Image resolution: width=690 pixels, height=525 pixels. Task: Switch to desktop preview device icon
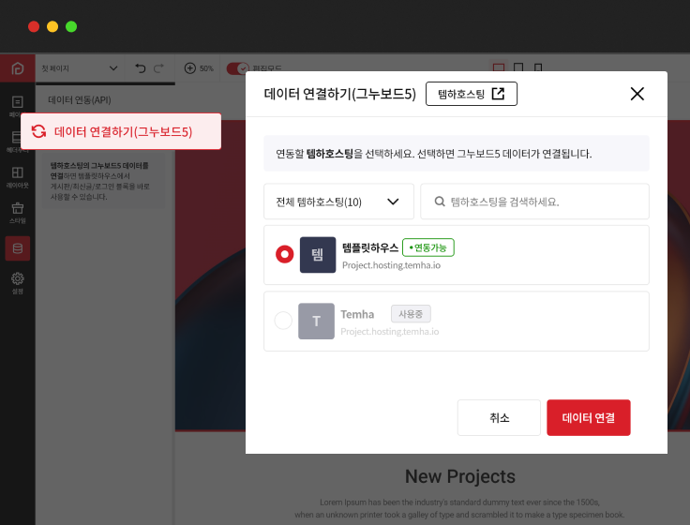[499, 67]
